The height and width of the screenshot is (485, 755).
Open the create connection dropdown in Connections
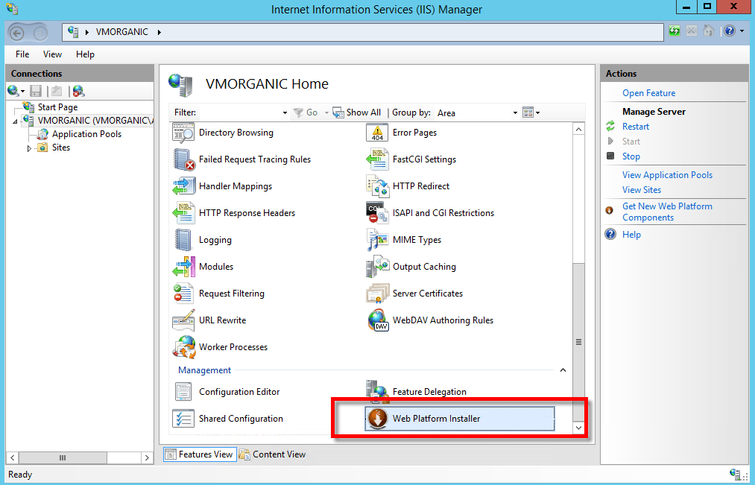22,92
